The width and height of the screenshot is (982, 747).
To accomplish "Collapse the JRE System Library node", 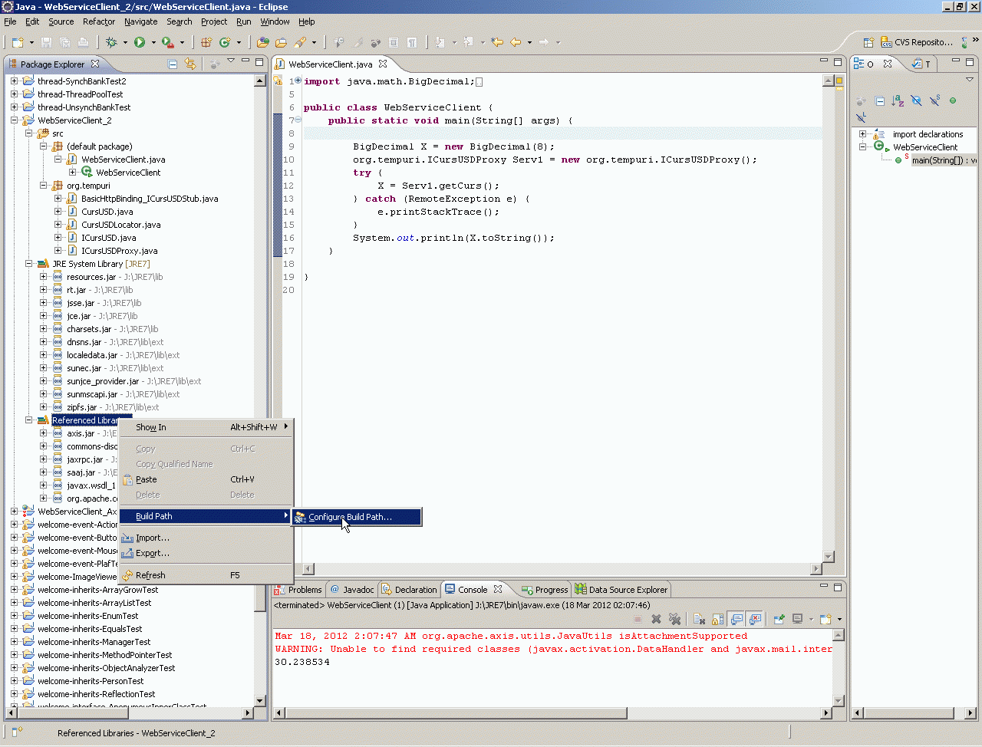I will coord(29,264).
